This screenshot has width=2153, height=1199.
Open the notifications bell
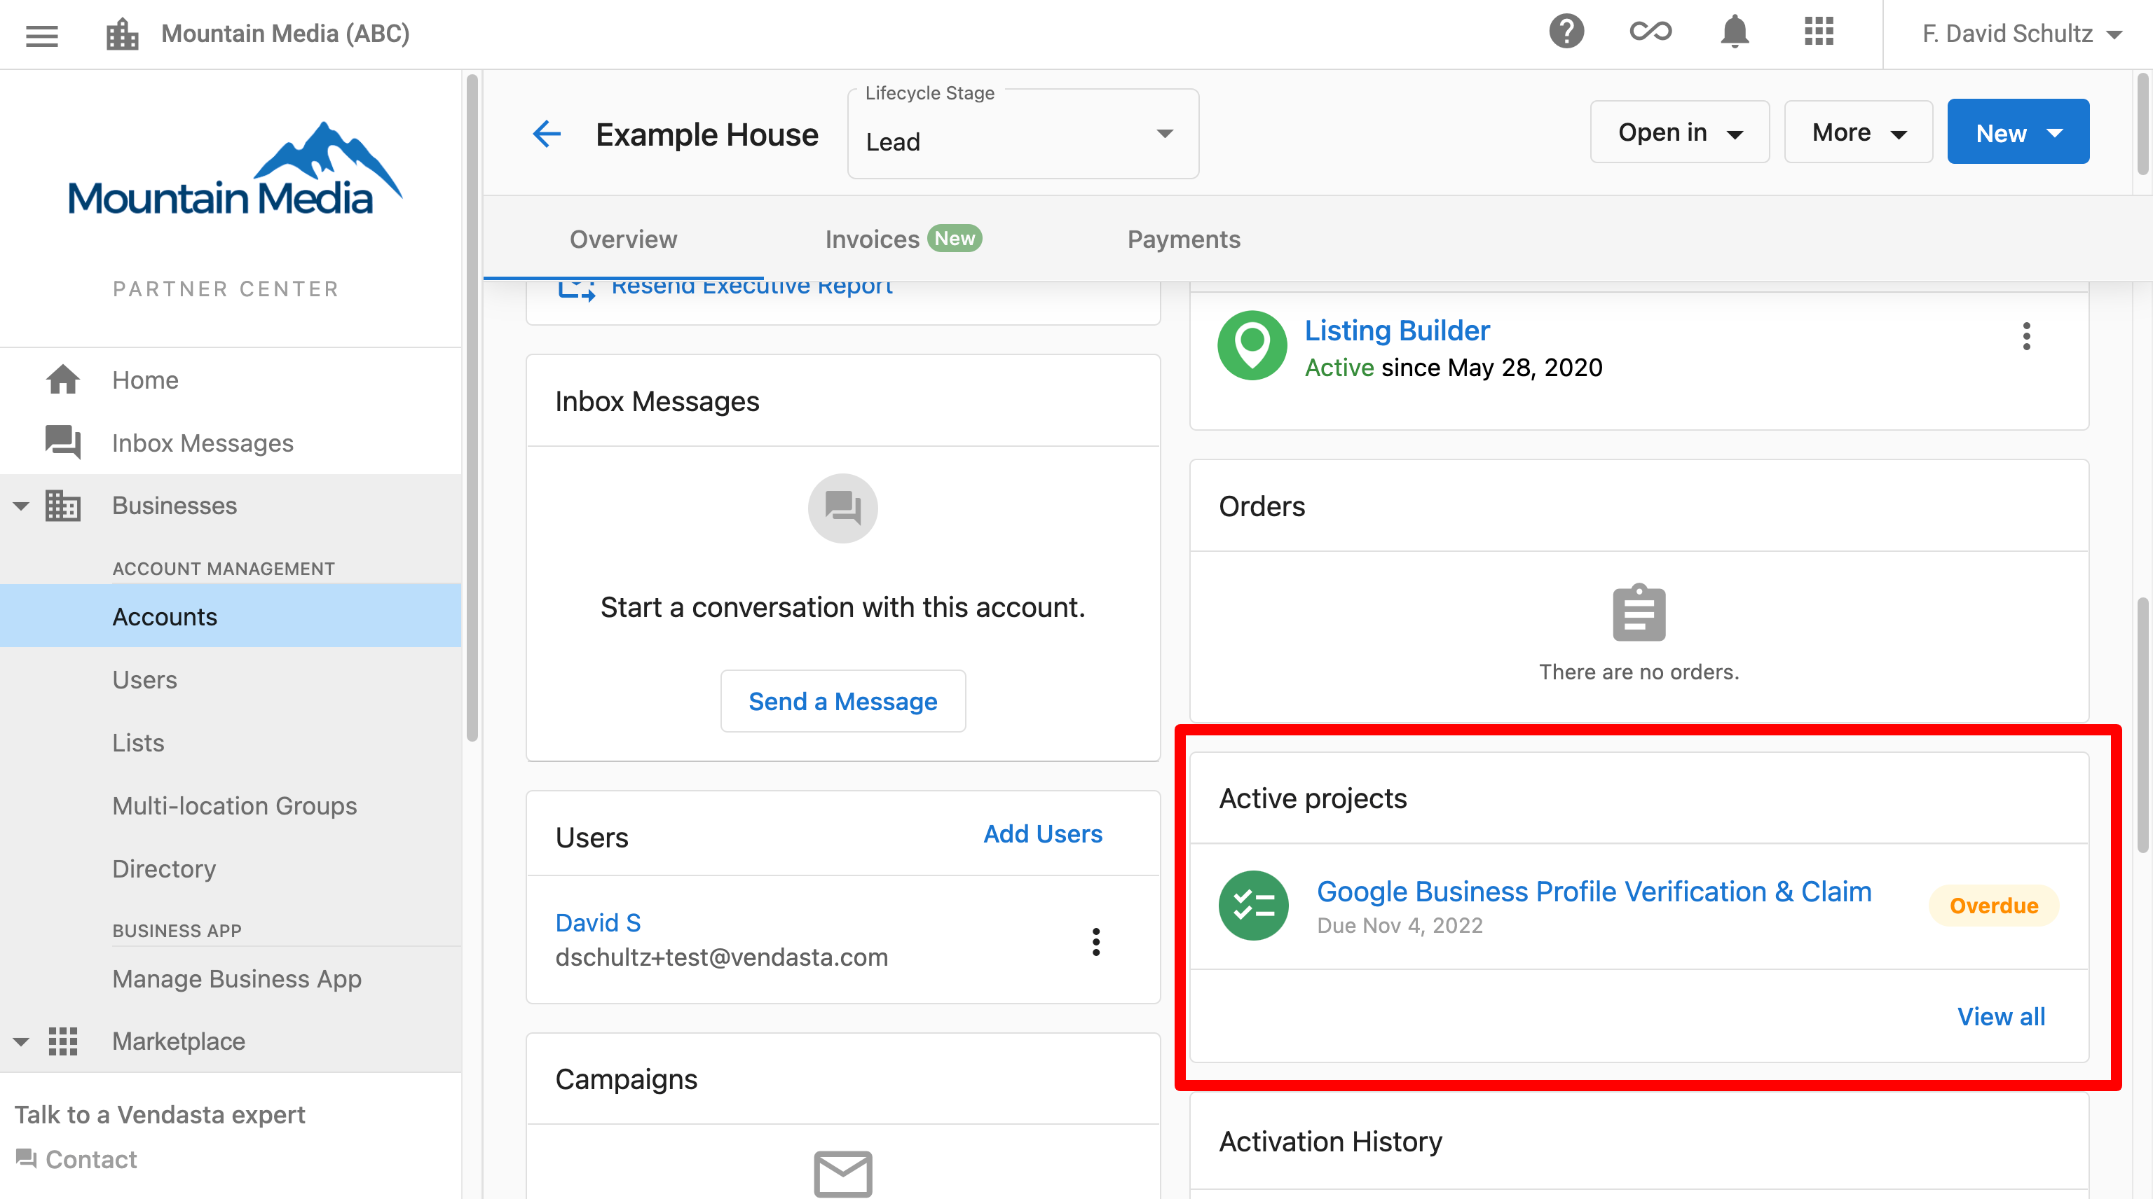[1735, 32]
